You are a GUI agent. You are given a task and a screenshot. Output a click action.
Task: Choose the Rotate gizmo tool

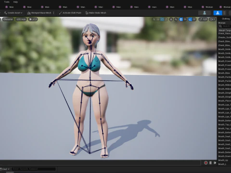162,19
